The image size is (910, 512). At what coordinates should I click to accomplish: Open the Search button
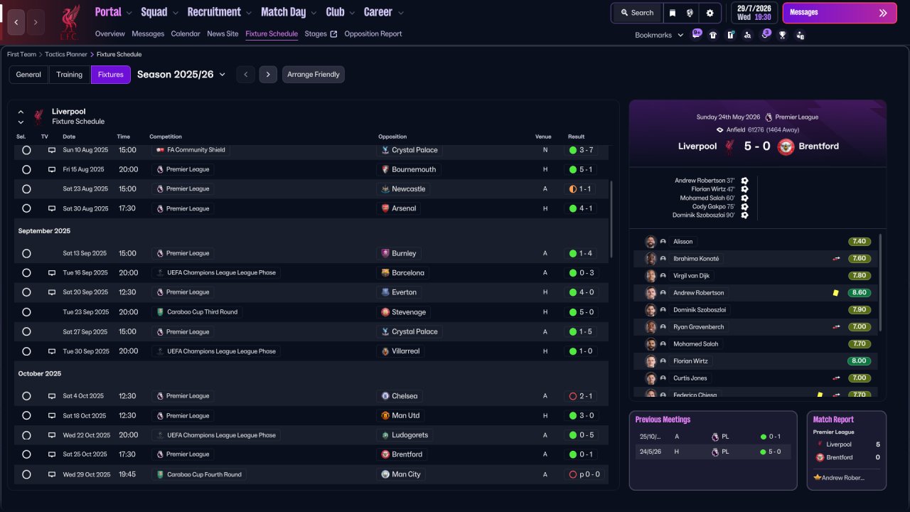[636, 13]
